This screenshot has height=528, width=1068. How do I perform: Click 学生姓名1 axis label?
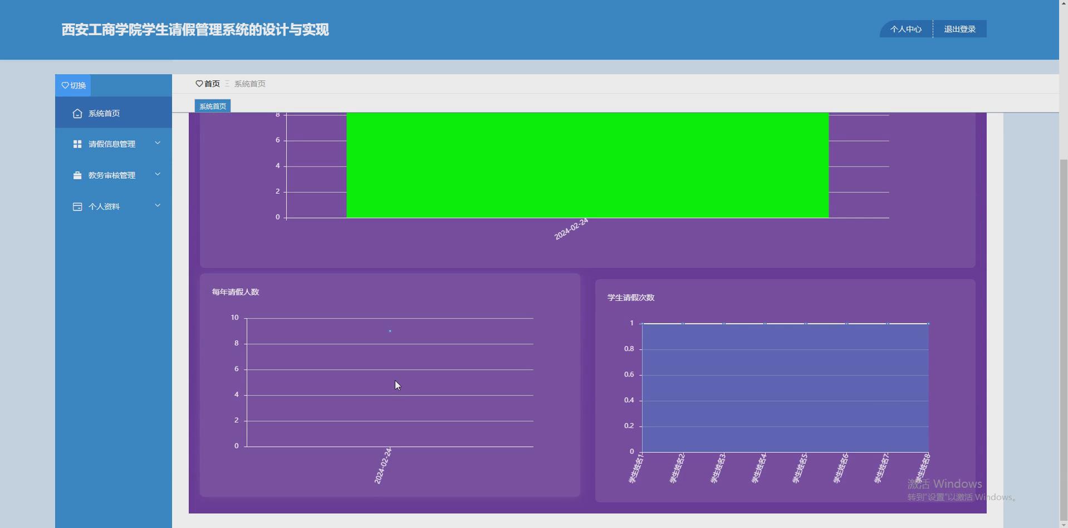click(x=636, y=468)
